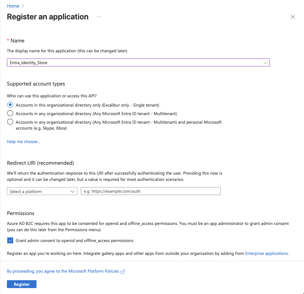Viewport: 304px width, 294px height.
Task: Uncheck grant admin consent checkbox
Action: click(x=10, y=240)
